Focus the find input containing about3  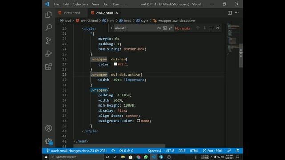click(x=135, y=28)
